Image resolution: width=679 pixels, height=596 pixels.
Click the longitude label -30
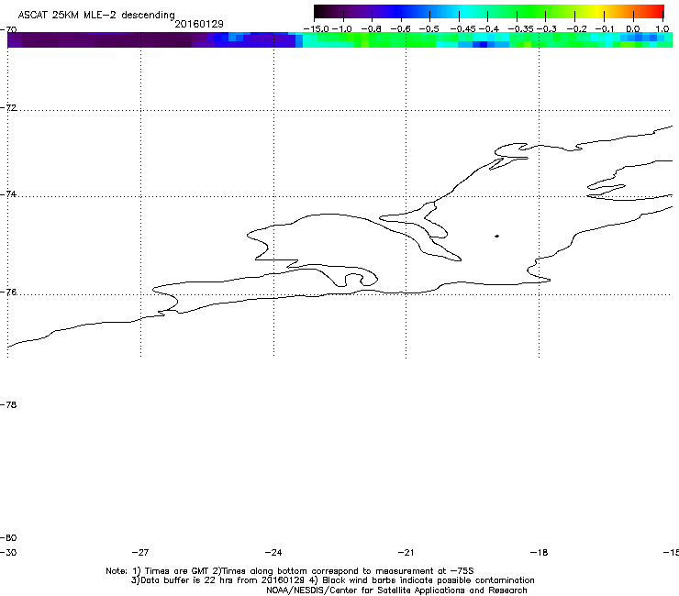click(x=8, y=552)
